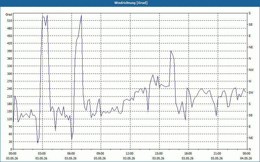Select the 03.05.26 date under 12:00
260x162 pixels.
(129, 158)
